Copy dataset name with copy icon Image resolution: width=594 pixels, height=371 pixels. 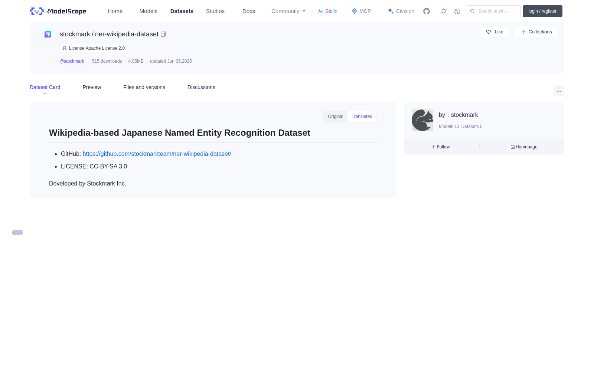tap(163, 34)
